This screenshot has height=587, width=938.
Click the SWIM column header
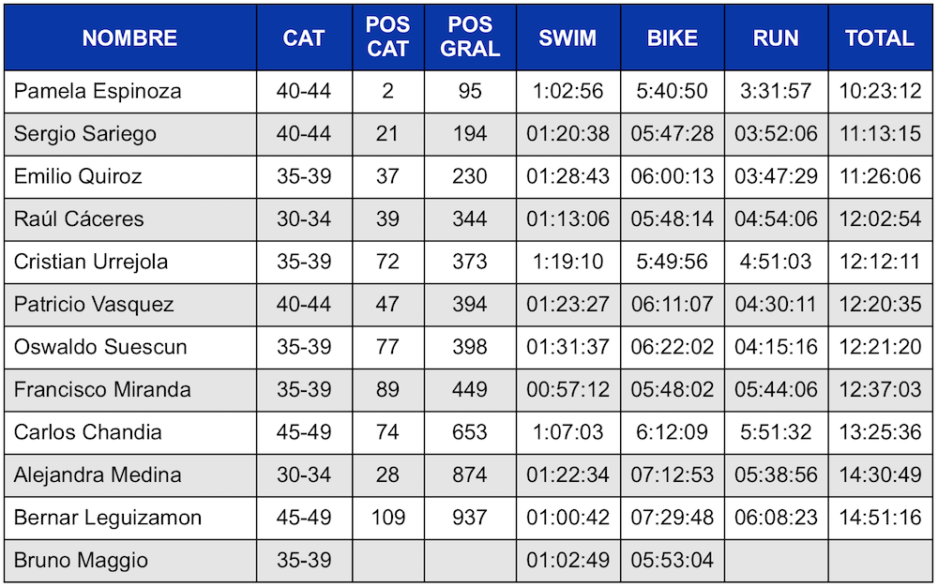click(567, 38)
